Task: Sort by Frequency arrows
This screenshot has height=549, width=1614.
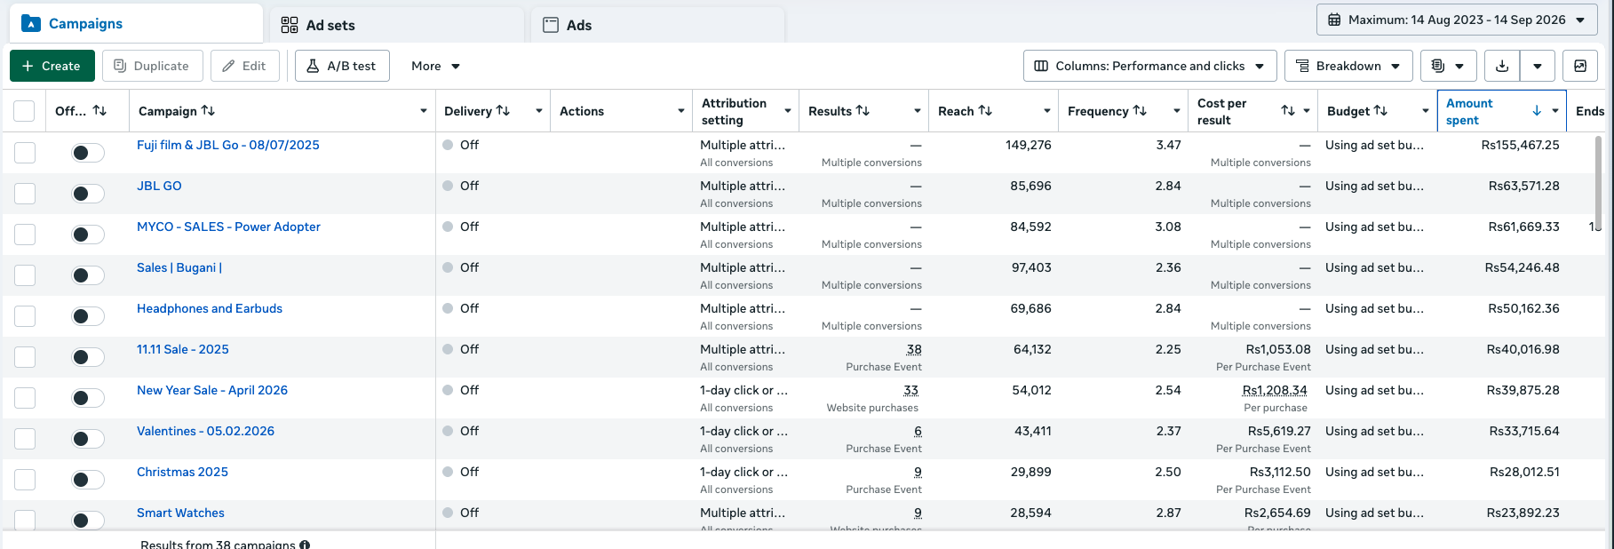Action: coord(1140,111)
